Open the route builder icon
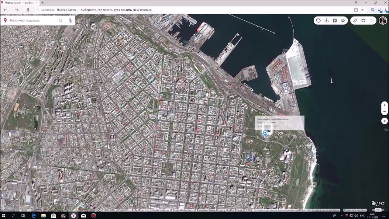 71,20
